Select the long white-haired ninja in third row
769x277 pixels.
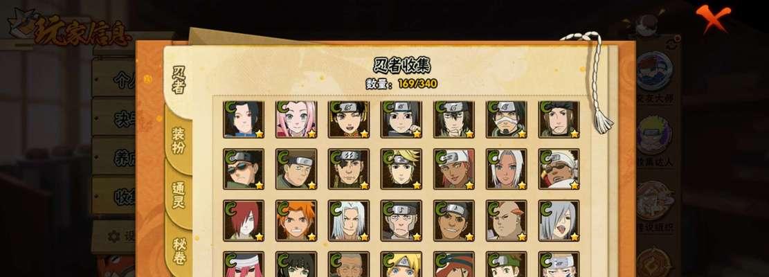click(349, 220)
